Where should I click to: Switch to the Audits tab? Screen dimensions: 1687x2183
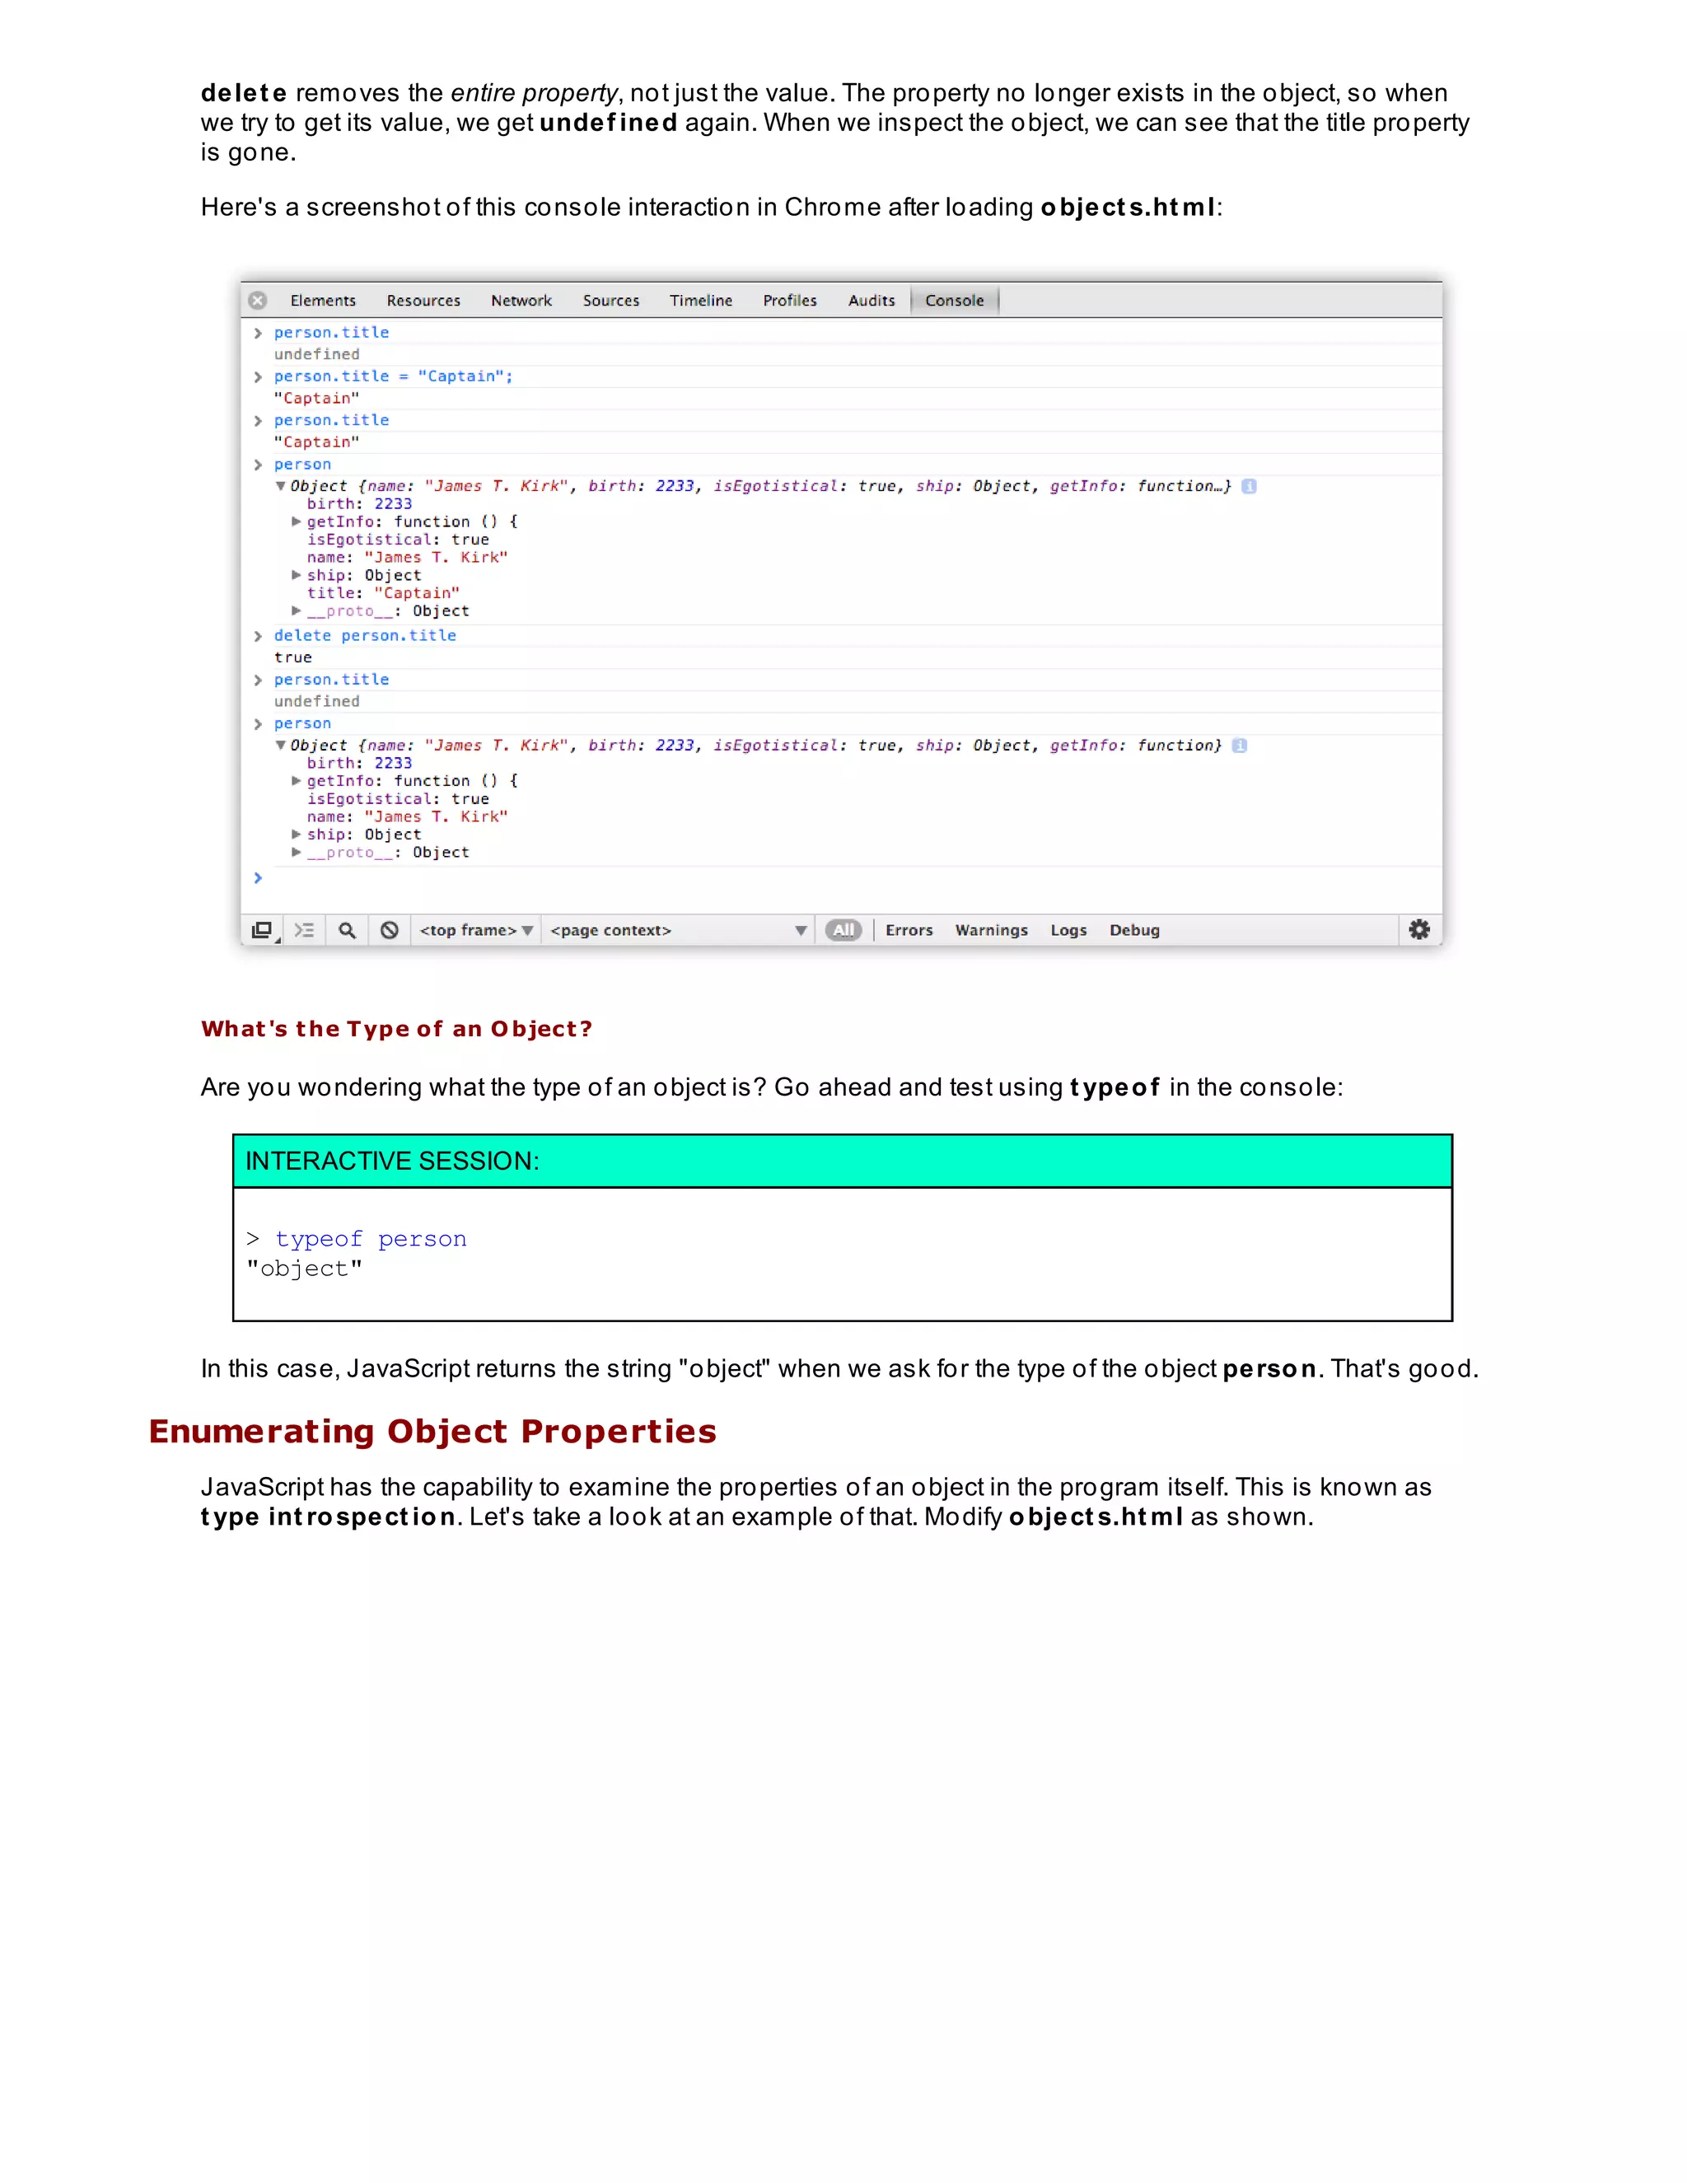tap(872, 301)
